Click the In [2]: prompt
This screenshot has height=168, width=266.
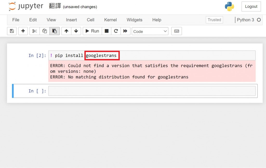point(37,56)
